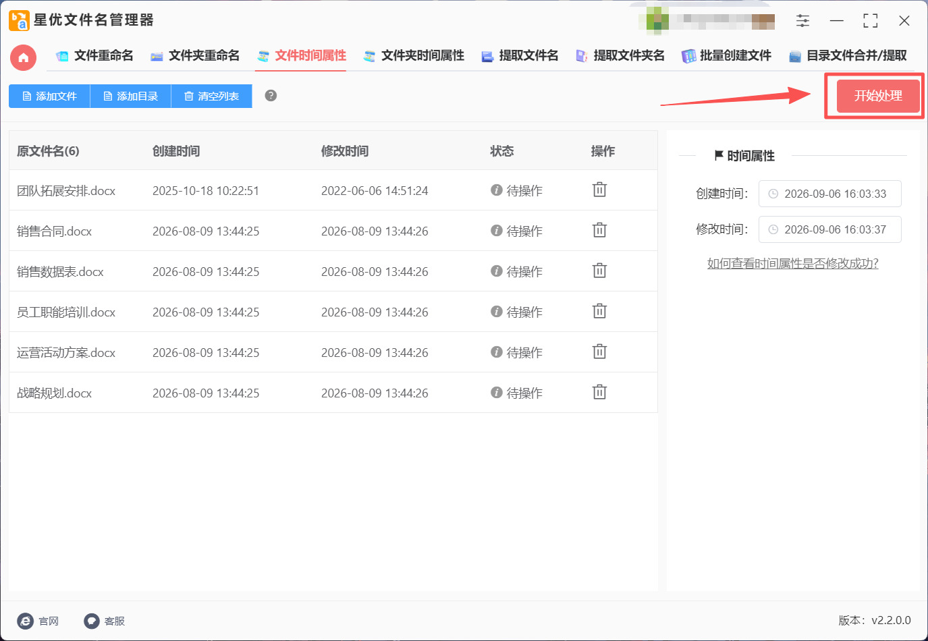Maximize the window
Viewport: 928px width, 641px height.
871,21
